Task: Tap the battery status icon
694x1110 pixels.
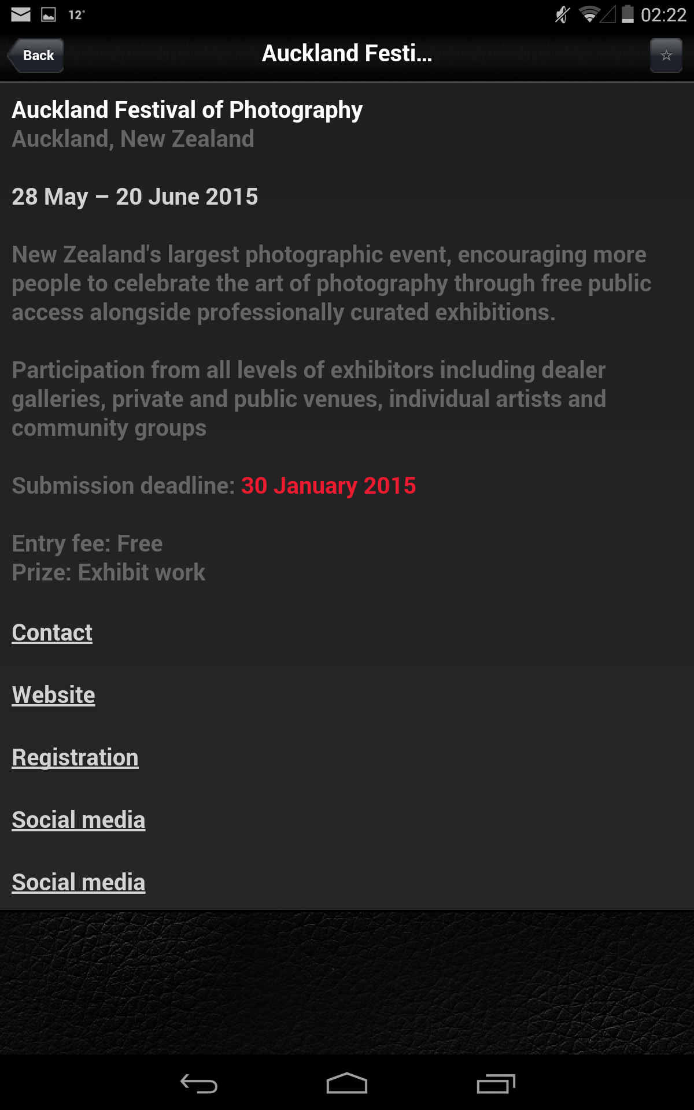Action: pyautogui.click(x=628, y=14)
